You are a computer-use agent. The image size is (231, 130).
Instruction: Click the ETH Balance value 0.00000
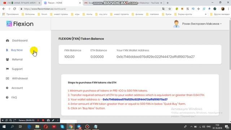tap(97, 57)
